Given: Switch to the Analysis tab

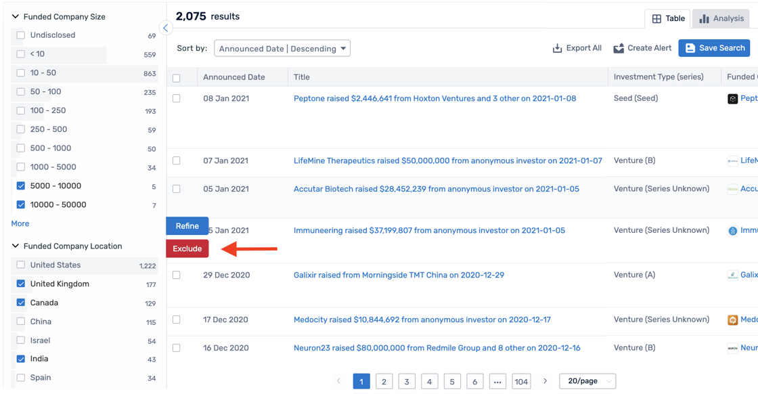Looking at the screenshot, I should (721, 18).
